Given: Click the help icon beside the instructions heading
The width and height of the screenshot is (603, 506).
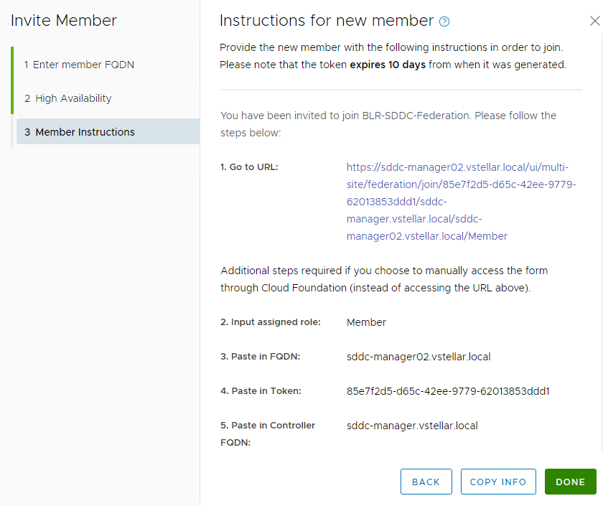Looking at the screenshot, I should click(x=444, y=22).
